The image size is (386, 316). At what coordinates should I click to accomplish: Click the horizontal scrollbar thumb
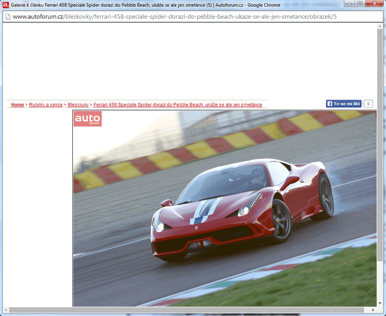[186, 309]
